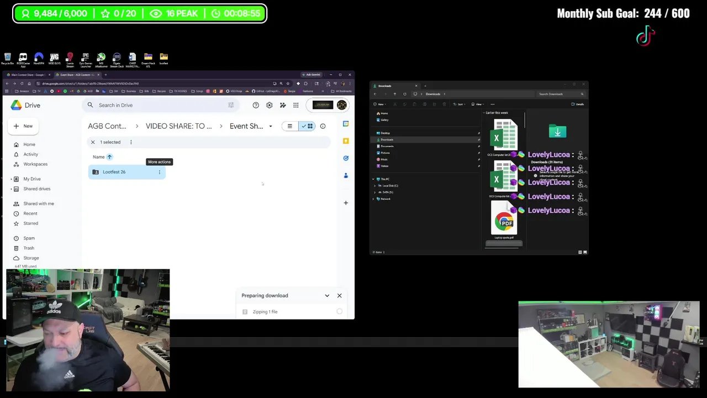Open three-dot menu on Lootfest 26 folder
Screen dimensions: 707x398
click(160, 172)
